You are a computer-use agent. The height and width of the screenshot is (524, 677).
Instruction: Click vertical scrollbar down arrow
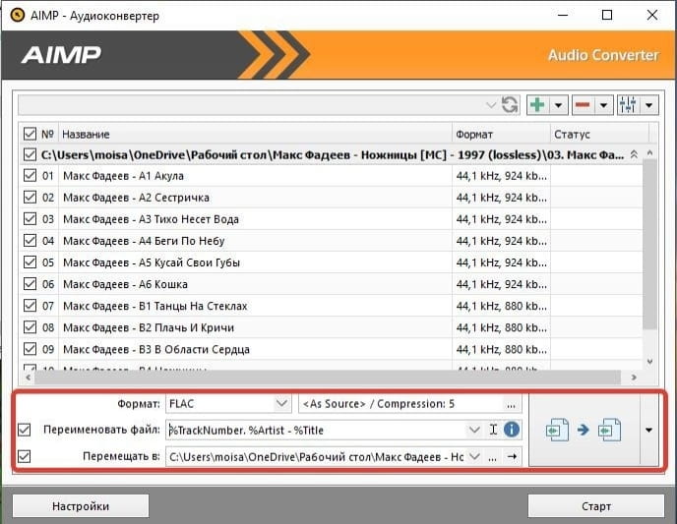click(649, 362)
